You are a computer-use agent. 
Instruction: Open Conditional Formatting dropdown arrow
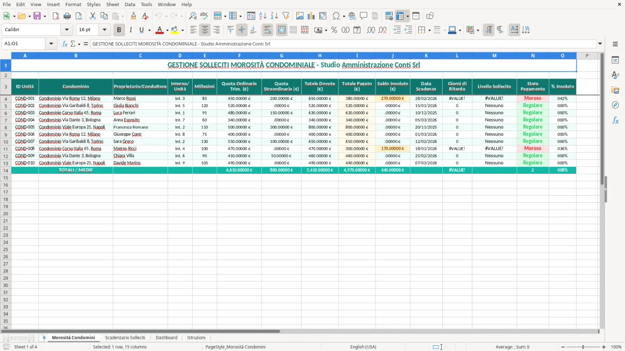click(478, 30)
